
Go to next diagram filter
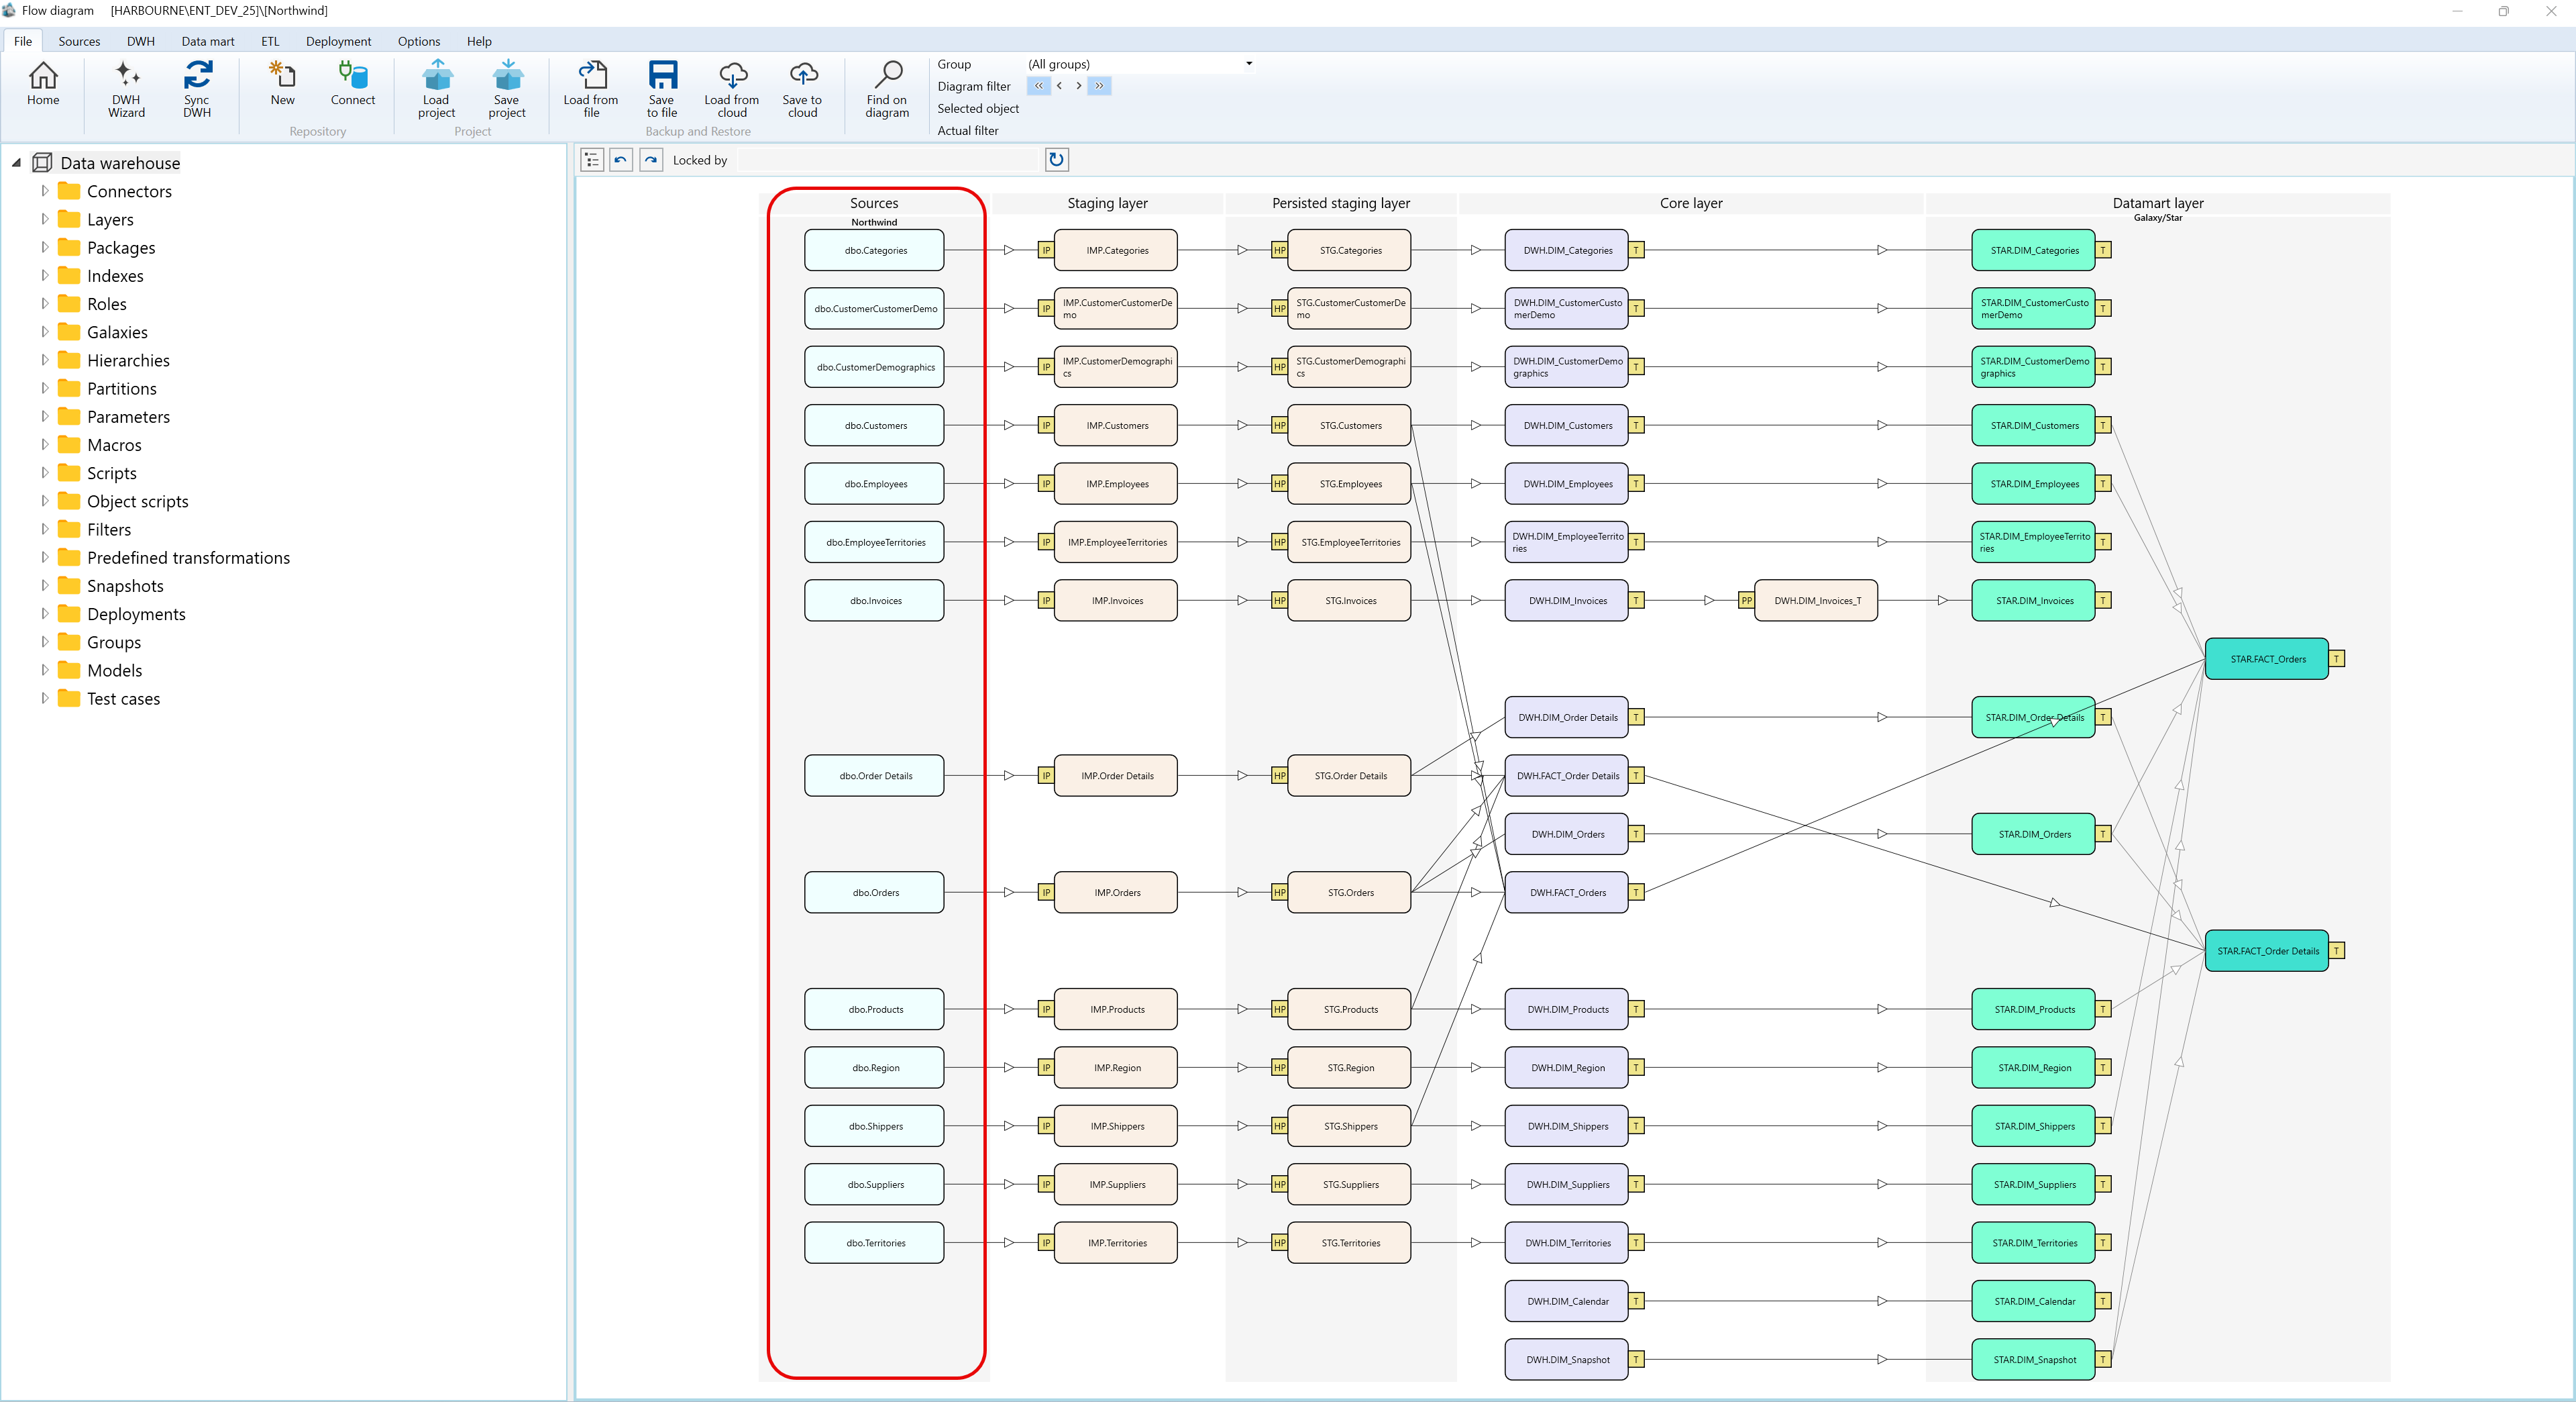point(1078,86)
